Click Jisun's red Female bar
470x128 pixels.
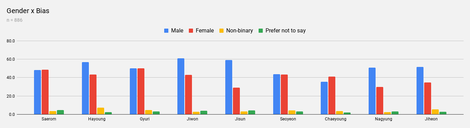point(236,101)
